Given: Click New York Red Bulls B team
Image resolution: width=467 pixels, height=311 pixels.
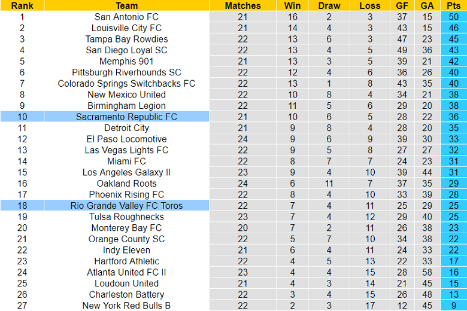Looking at the screenshot, I should point(126,306).
